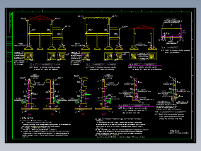The image size is (201, 151).
Task: Select the green revision table on the left border
Action: (x=10, y=49)
